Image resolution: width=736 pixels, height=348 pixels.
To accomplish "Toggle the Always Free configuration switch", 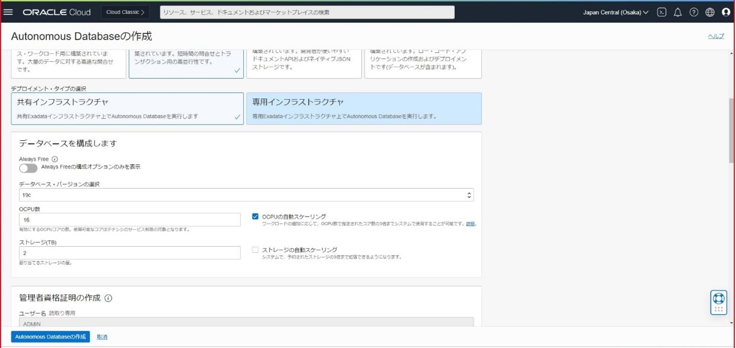I will tap(28, 168).
